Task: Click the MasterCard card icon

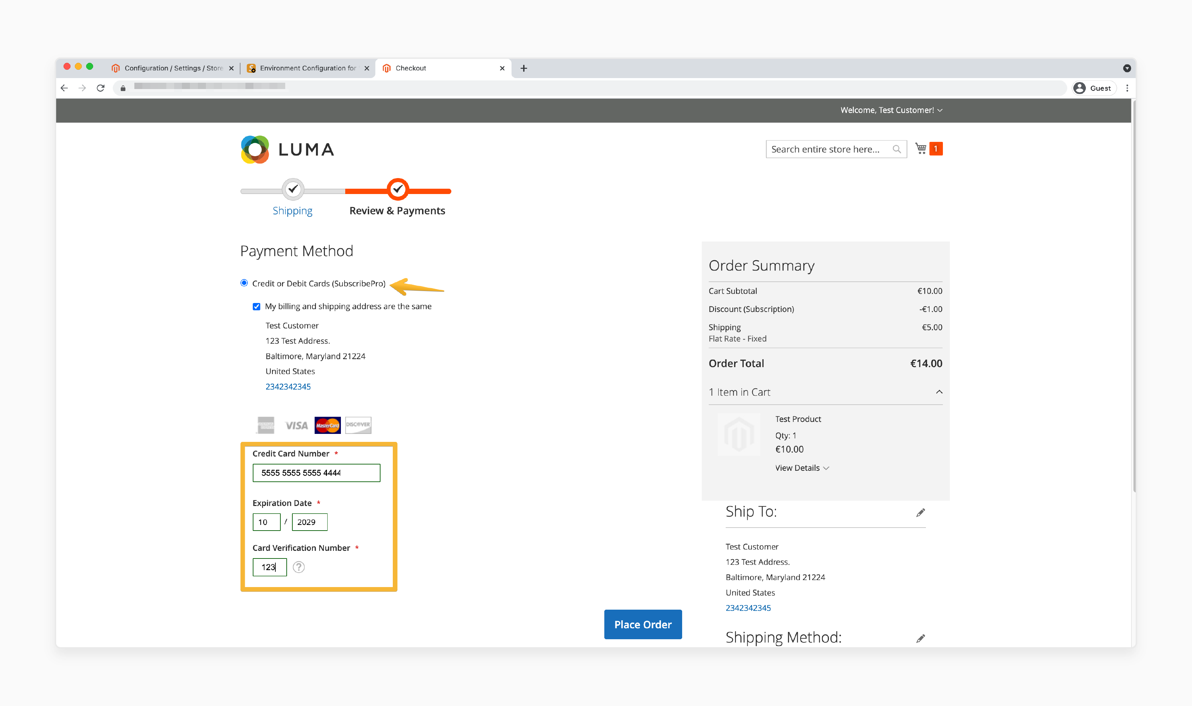Action: coord(328,425)
